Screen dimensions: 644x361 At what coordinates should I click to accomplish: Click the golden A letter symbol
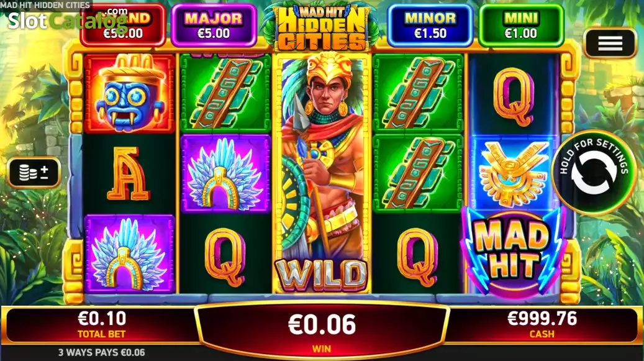tap(129, 174)
